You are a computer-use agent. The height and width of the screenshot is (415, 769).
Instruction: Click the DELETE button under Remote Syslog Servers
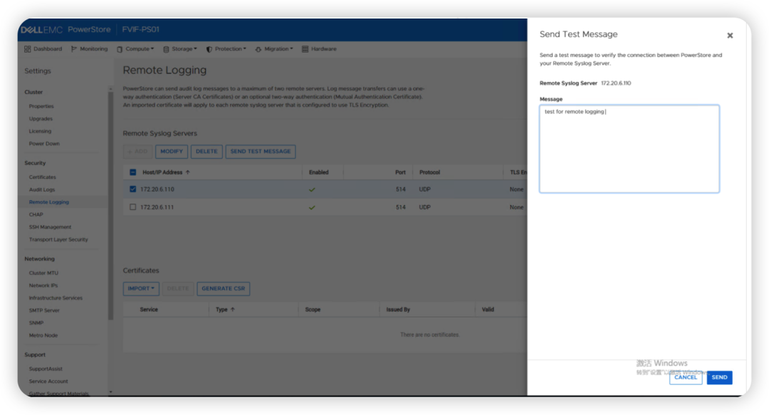coord(206,152)
